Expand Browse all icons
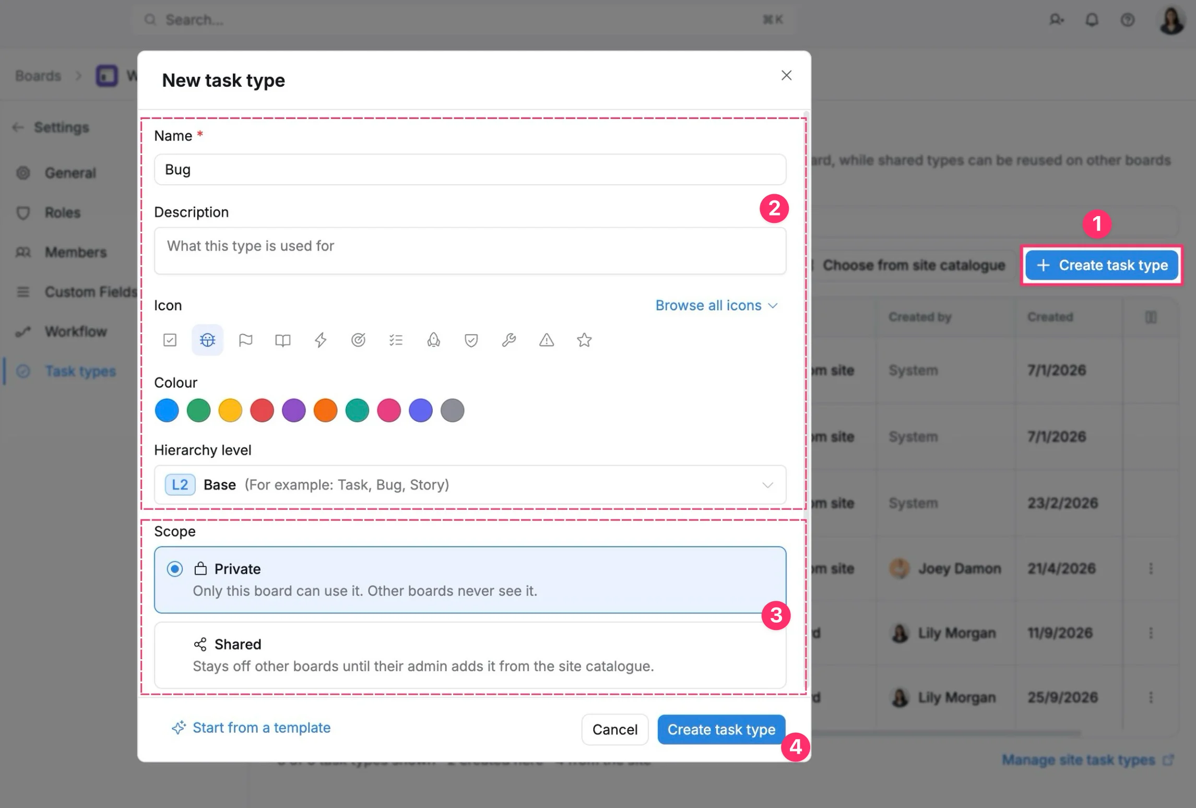Screen dimensions: 1196x808 pyautogui.click(x=717, y=305)
